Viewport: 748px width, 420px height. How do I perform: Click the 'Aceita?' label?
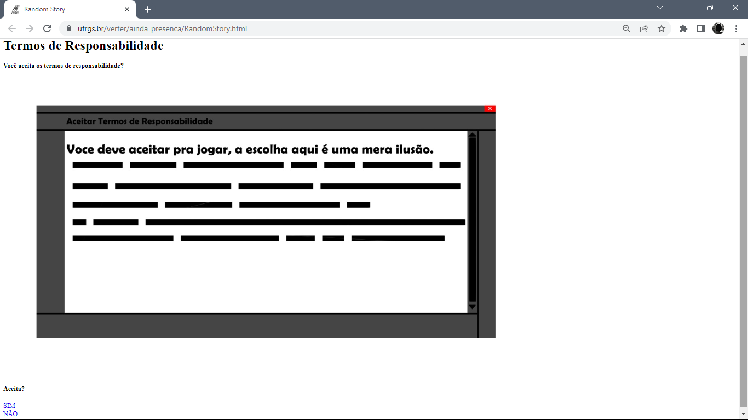14,389
